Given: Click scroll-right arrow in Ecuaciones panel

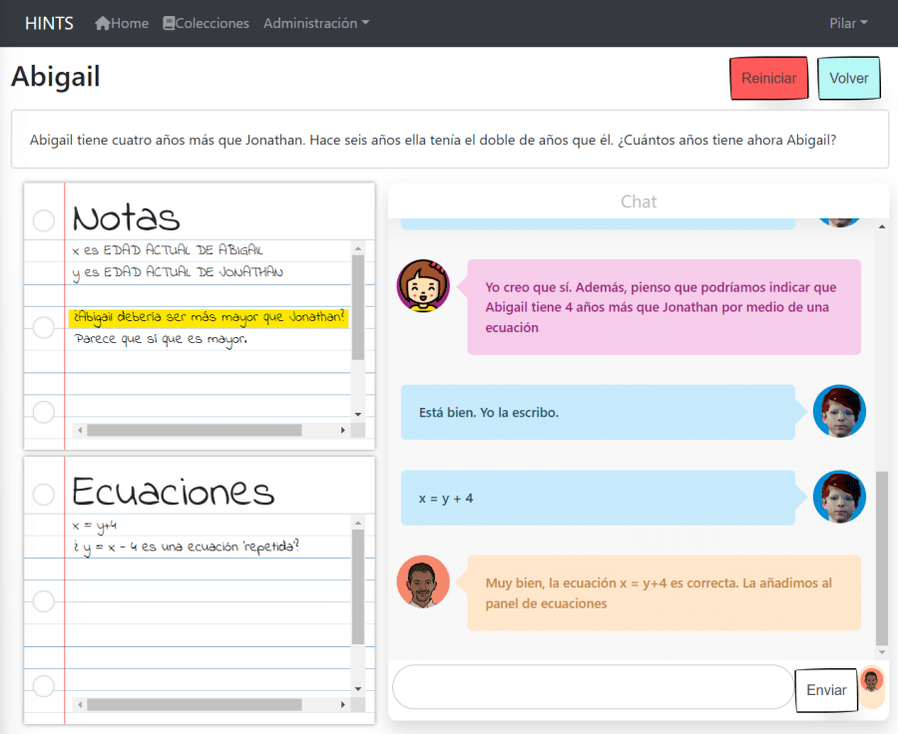Looking at the screenshot, I should point(343,704).
